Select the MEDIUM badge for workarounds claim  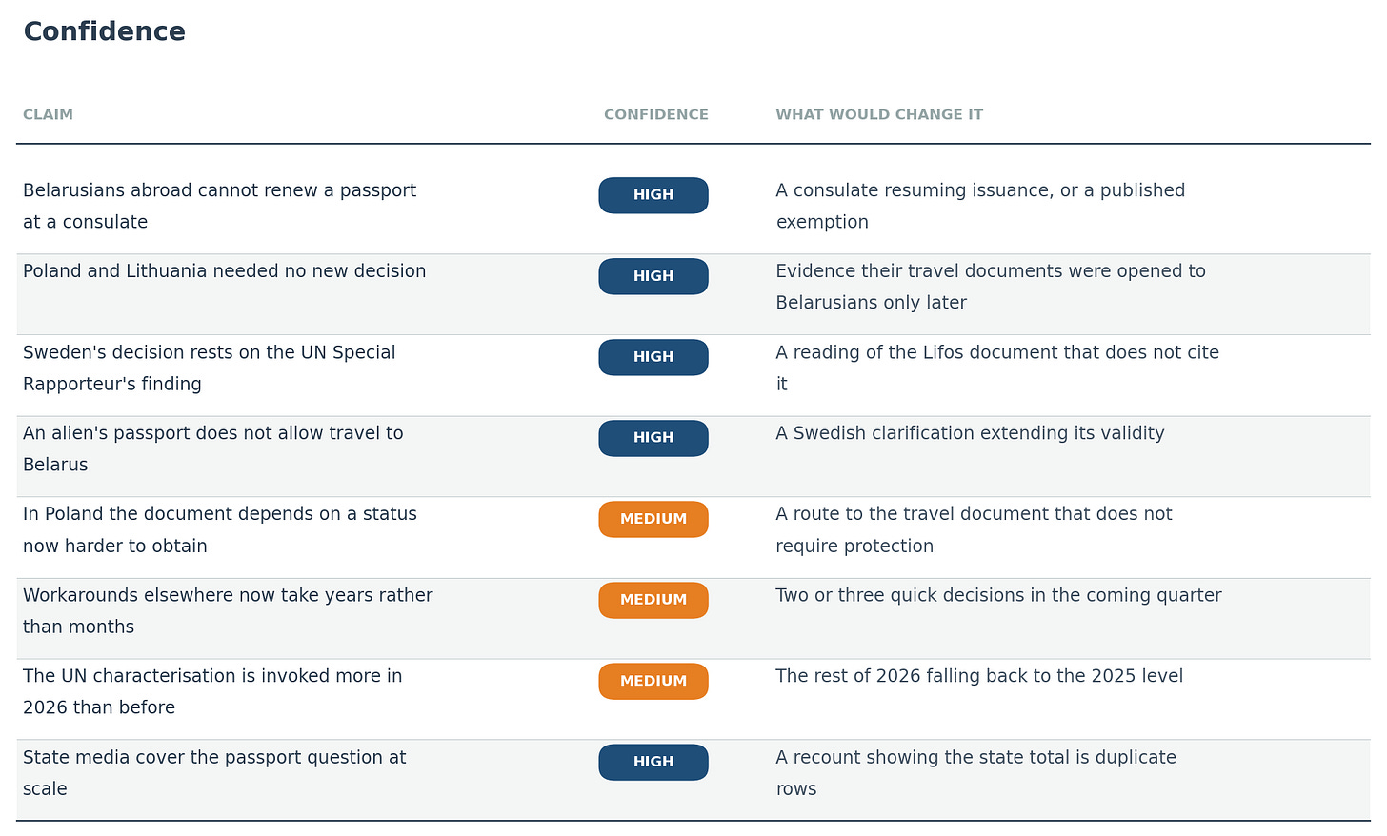coord(653,600)
